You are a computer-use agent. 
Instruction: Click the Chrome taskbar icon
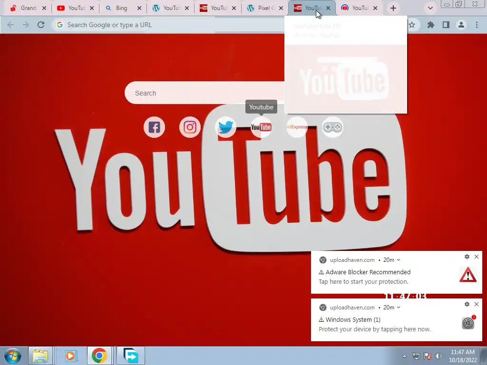[99, 355]
